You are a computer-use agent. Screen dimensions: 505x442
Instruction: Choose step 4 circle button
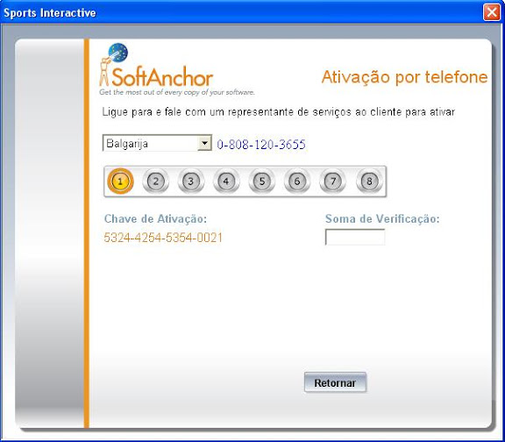[x=226, y=181]
